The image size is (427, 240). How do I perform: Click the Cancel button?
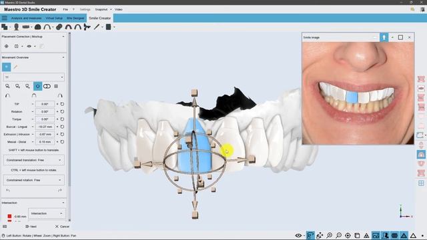(x=62, y=227)
